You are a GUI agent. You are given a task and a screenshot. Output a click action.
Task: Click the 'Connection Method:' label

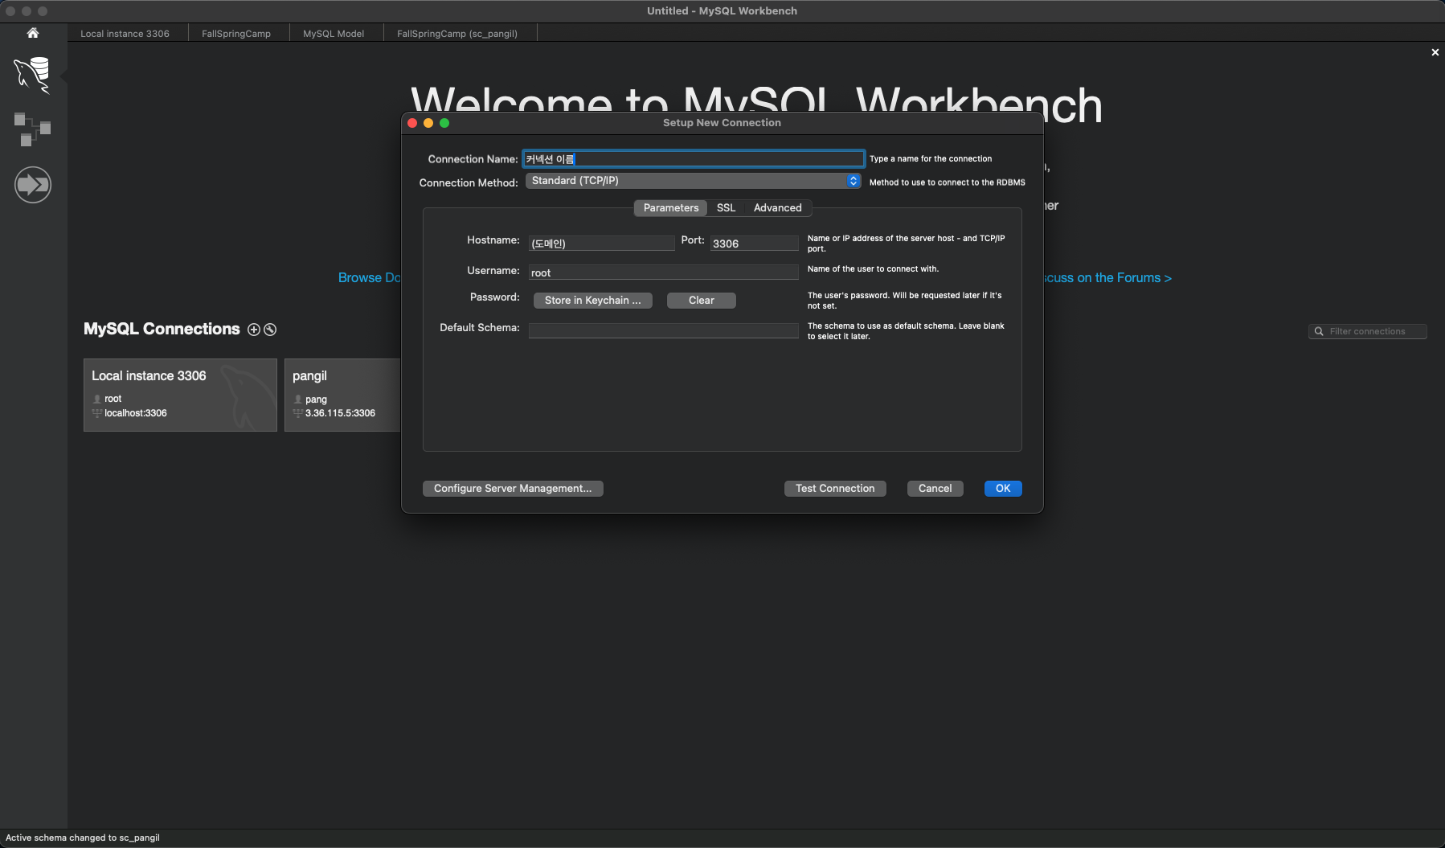[469, 182]
